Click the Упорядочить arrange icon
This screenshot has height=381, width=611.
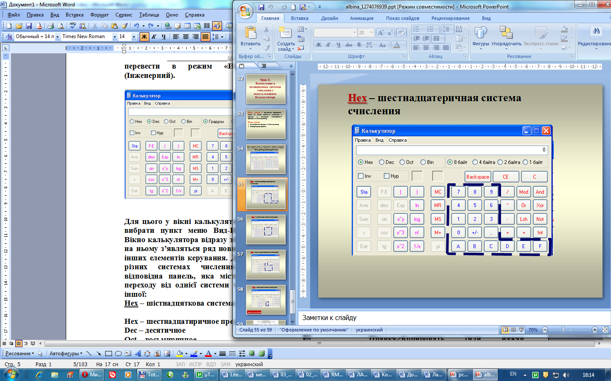pyautogui.click(x=506, y=33)
